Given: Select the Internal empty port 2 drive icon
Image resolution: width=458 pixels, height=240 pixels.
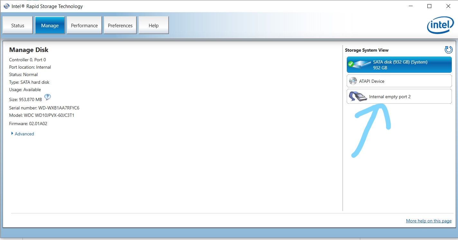Looking at the screenshot, I should click(358, 96).
